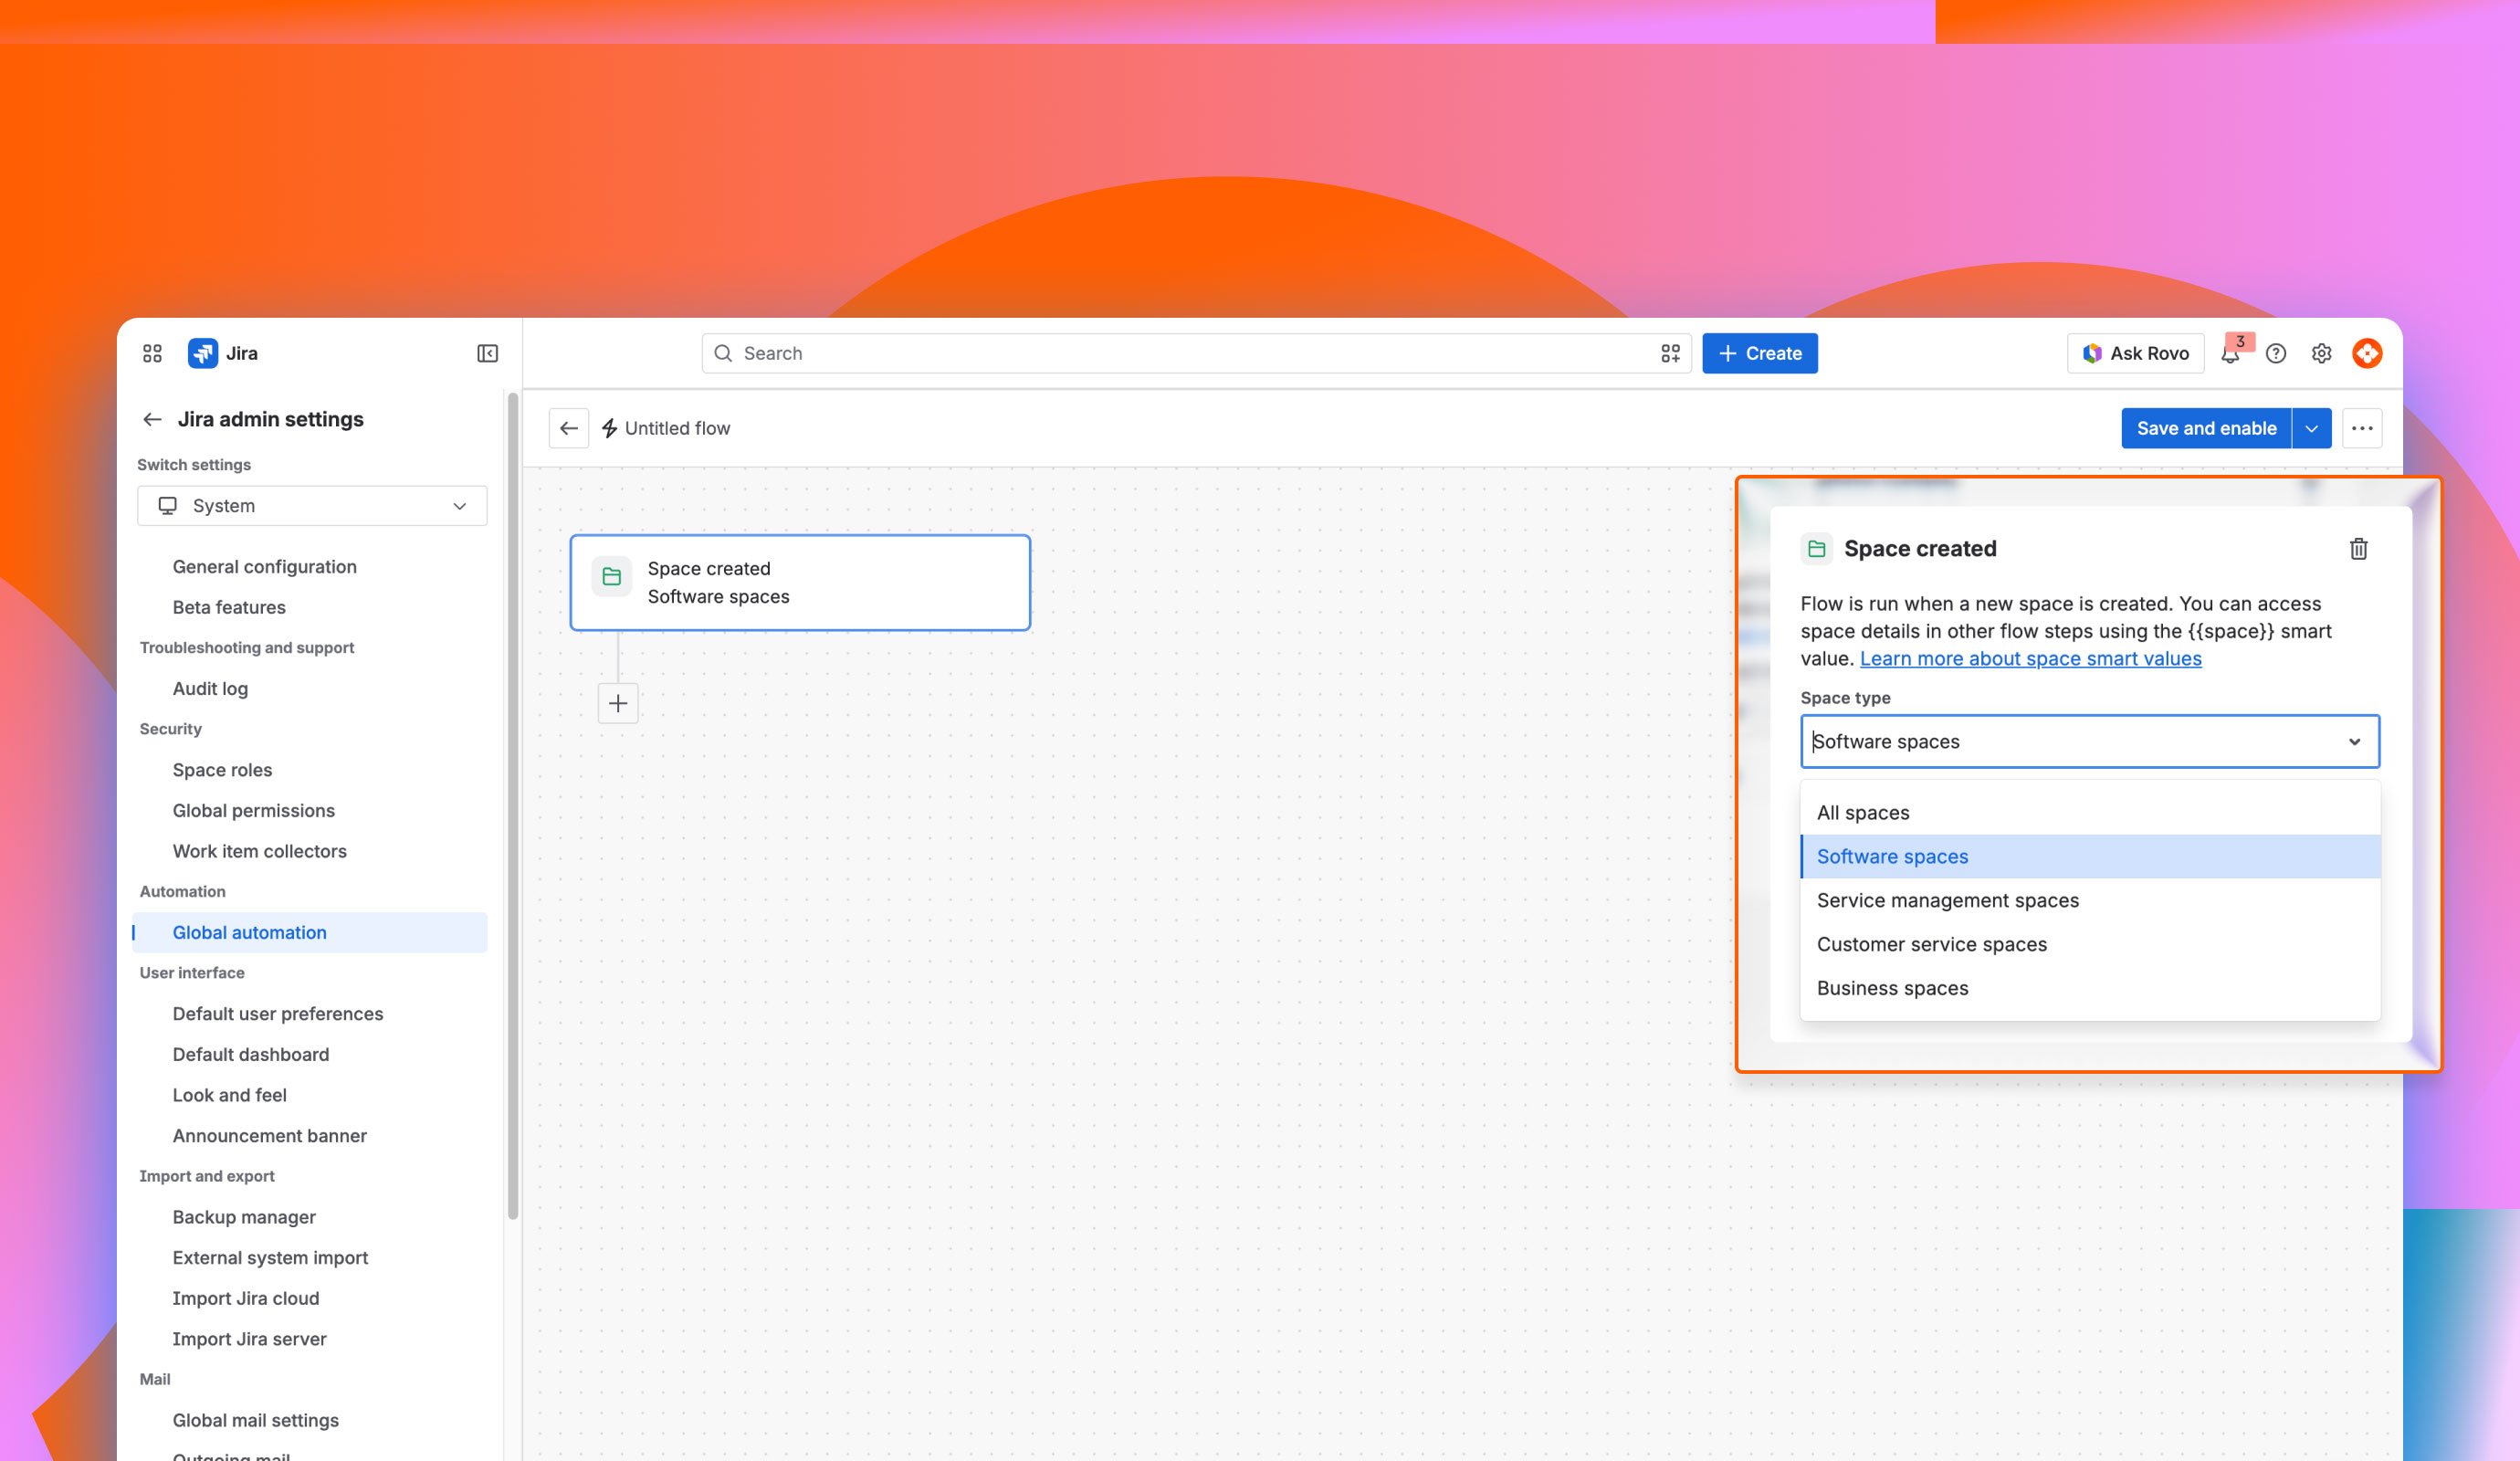Open the app switcher grid icon
The image size is (2520, 1461).
[x=152, y=353]
